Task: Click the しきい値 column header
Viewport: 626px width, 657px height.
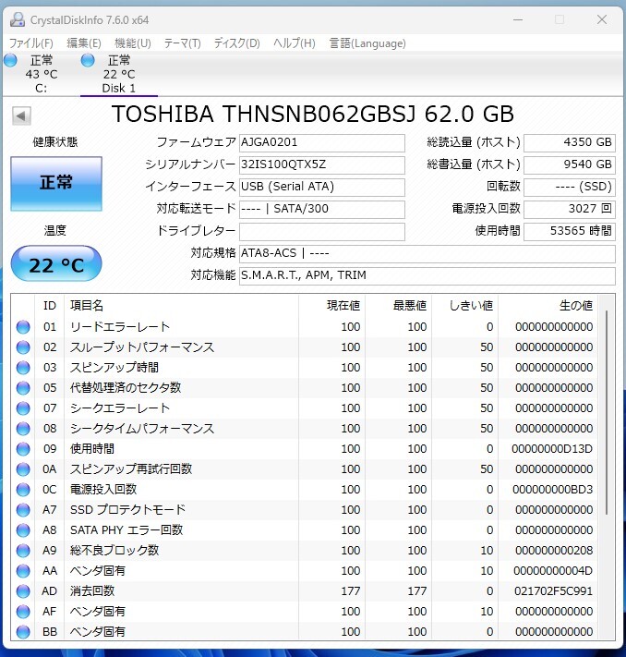Action: pos(464,306)
